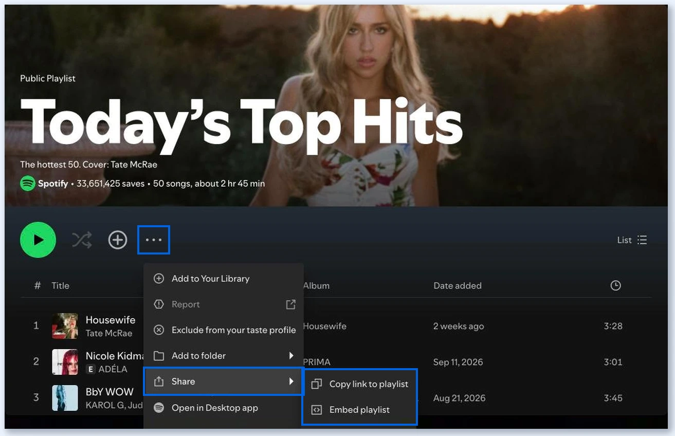Click the Copy link icon
The width and height of the screenshot is (675, 436).
click(x=317, y=384)
